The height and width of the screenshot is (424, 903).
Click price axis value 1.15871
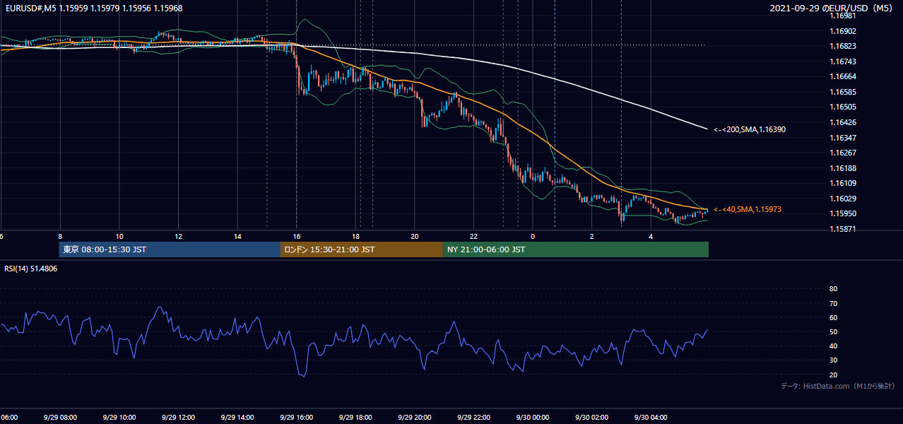coord(844,229)
